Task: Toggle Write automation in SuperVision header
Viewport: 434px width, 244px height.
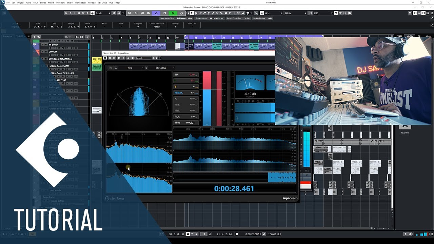Action: [x=114, y=58]
